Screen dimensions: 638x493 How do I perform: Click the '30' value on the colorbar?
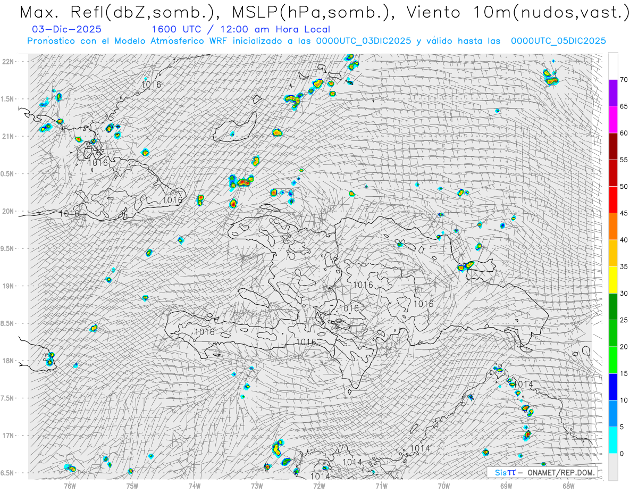(x=624, y=294)
